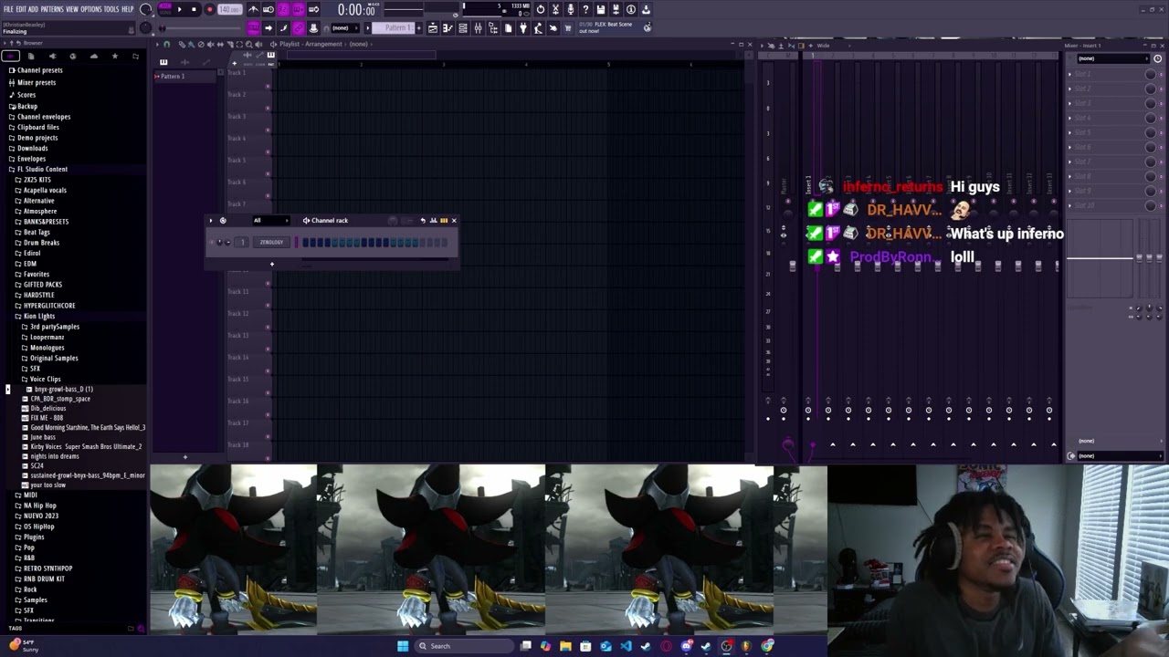Select the Channel presets folder
1169x657 pixels.
coord(39,70)
